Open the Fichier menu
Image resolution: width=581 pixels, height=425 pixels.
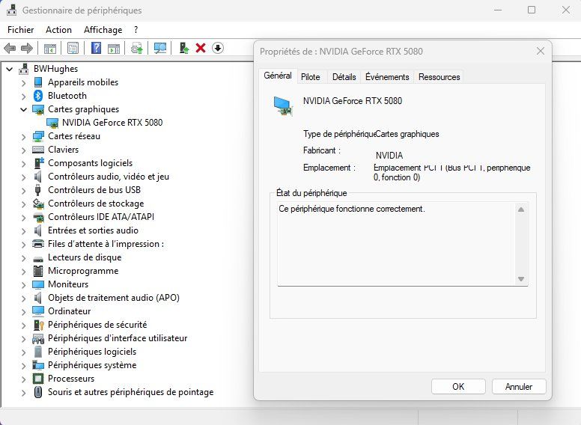(x=21, y=30)
